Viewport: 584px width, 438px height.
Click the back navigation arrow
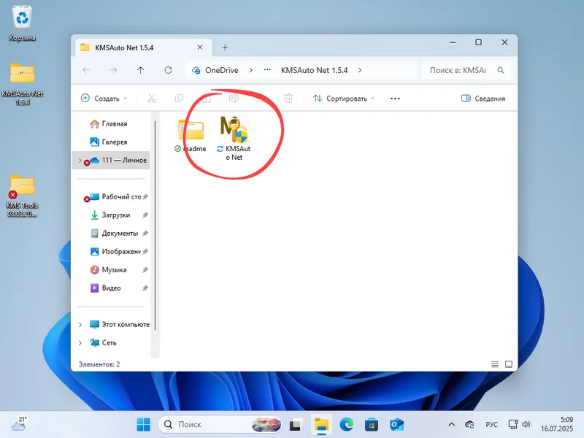tap(87, 70)
